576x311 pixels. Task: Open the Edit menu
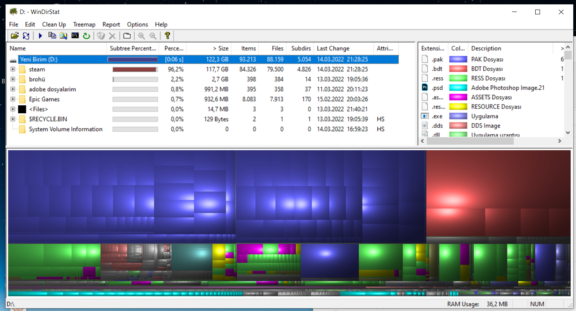click(x=30, y=24)
